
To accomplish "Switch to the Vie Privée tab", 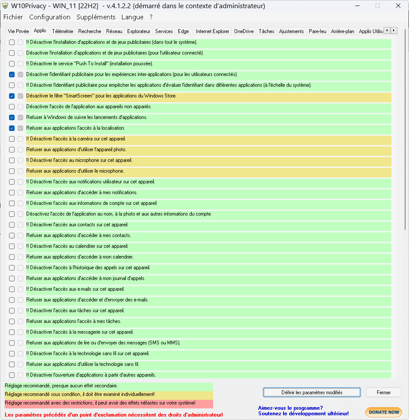I will [x=18, y=31].
